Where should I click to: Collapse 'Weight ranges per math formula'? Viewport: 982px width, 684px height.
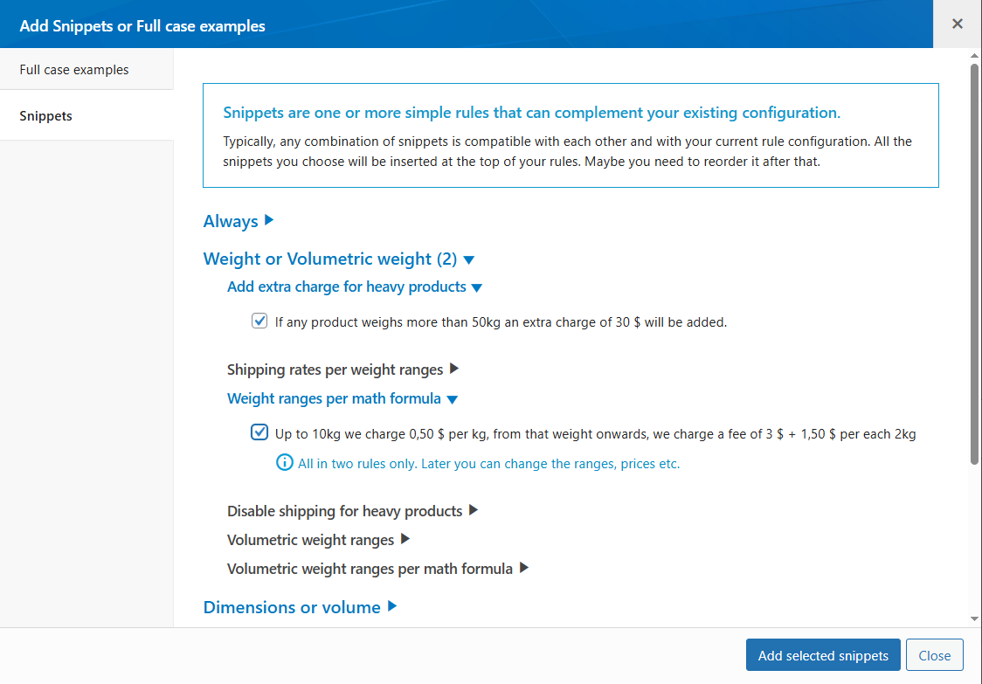coord(452,399)
